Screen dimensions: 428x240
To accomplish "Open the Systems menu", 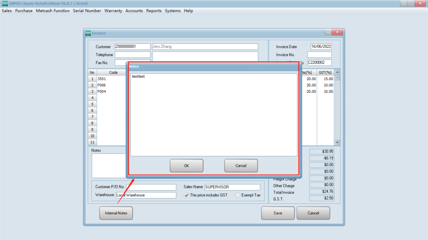I will click(173, 11).
